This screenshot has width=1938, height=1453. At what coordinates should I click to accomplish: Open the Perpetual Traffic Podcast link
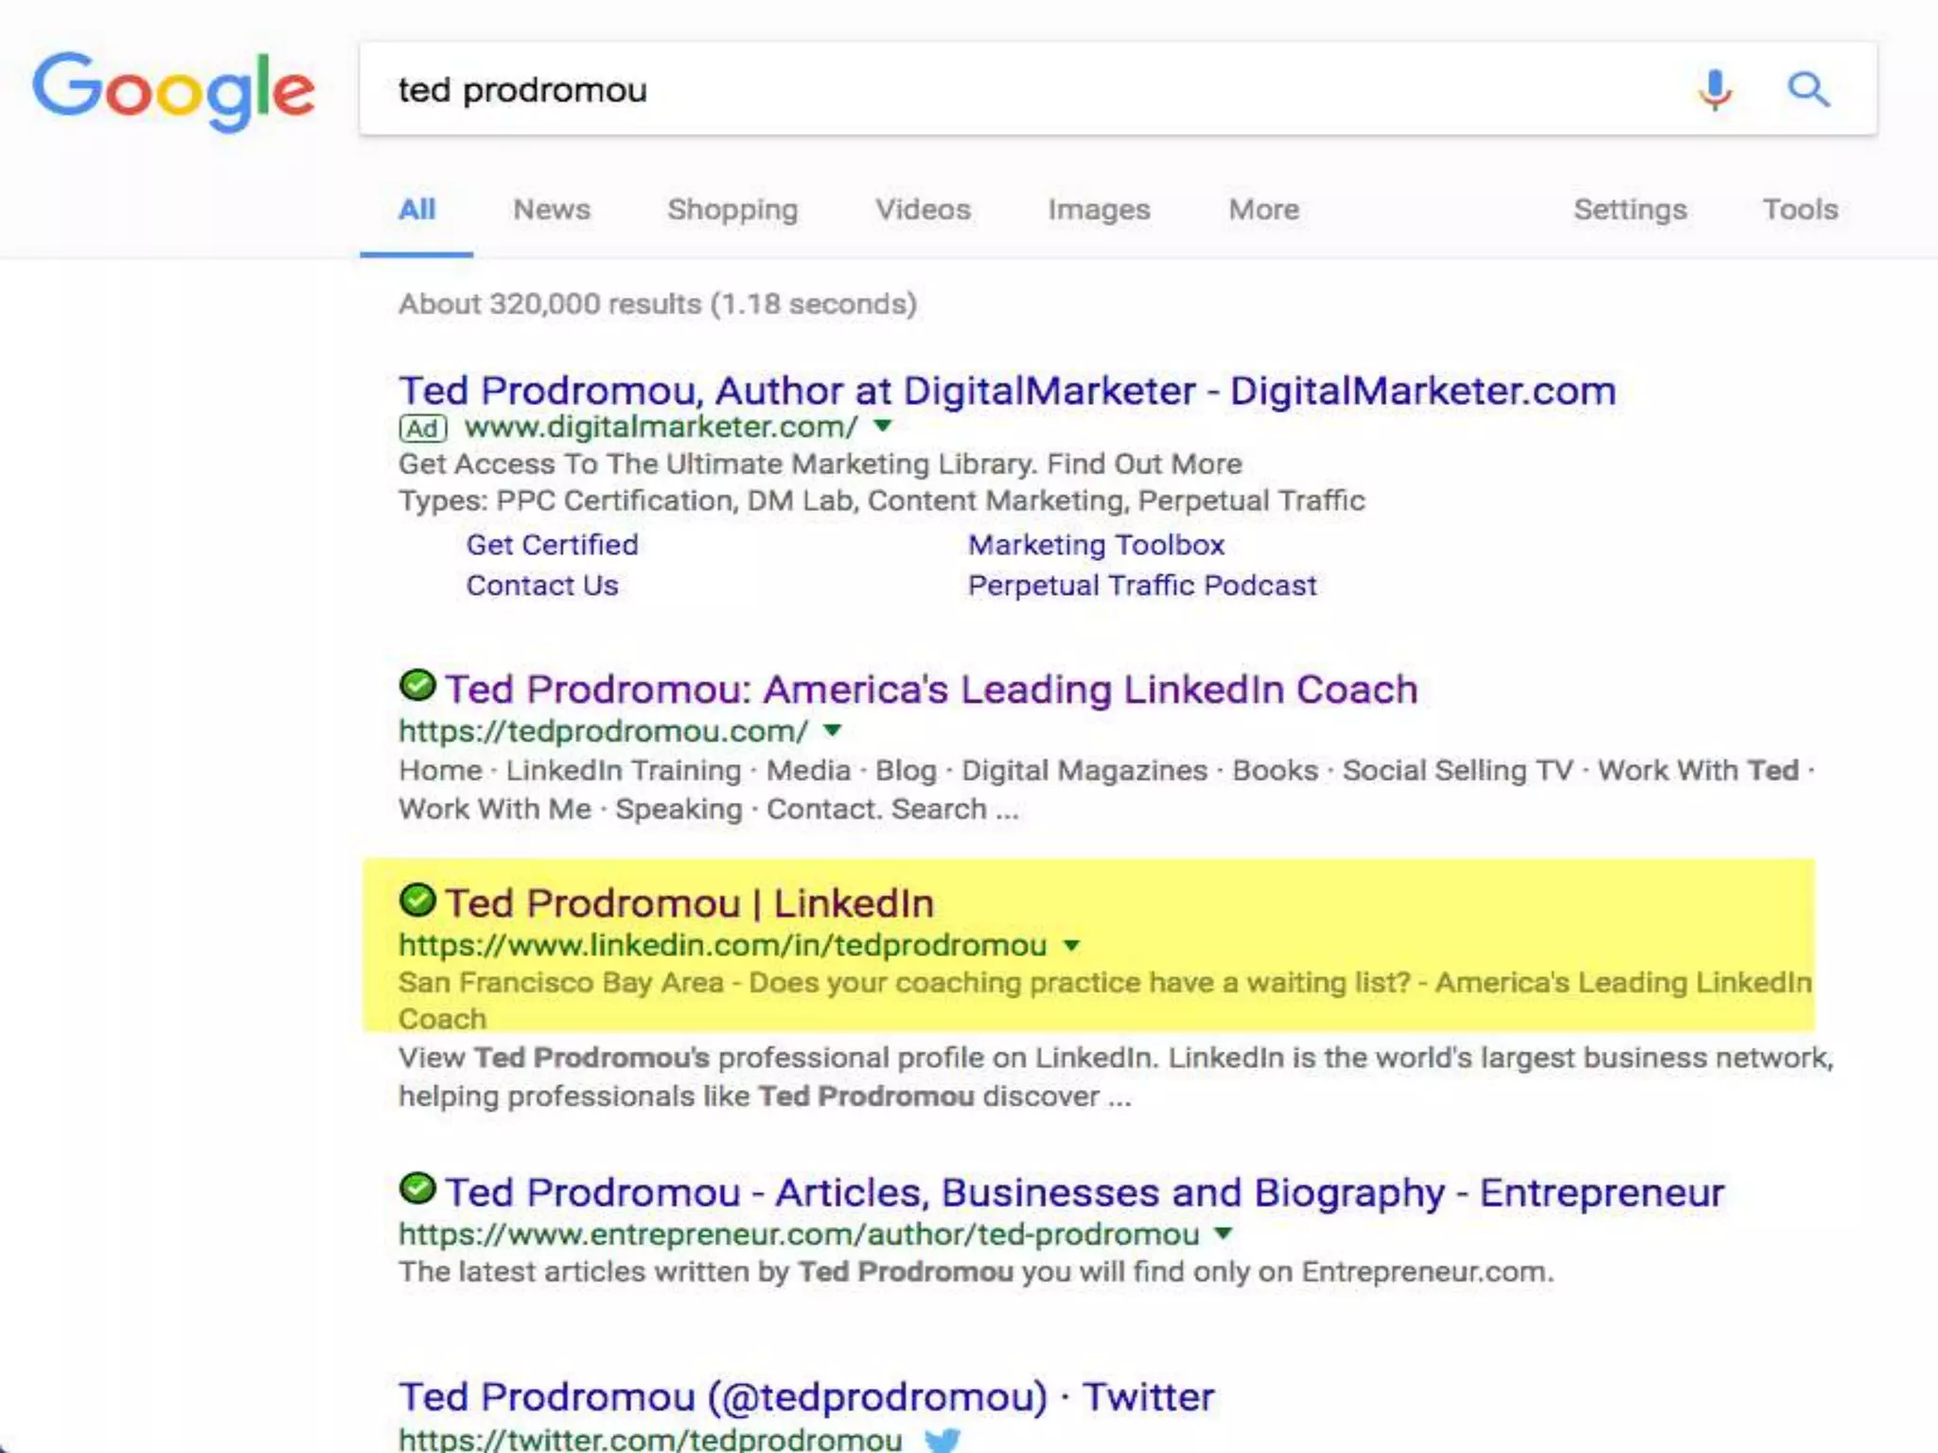pos(1142,586)
